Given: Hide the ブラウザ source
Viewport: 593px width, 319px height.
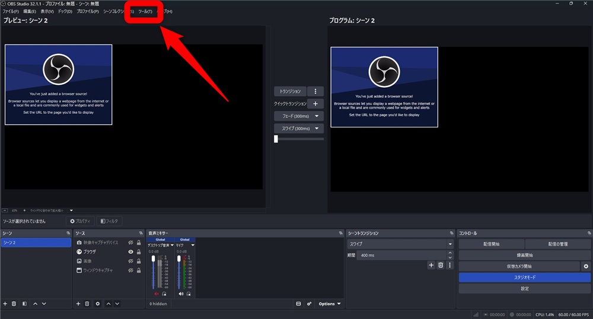Looking at the screenshot, I should tap(130, 252).
